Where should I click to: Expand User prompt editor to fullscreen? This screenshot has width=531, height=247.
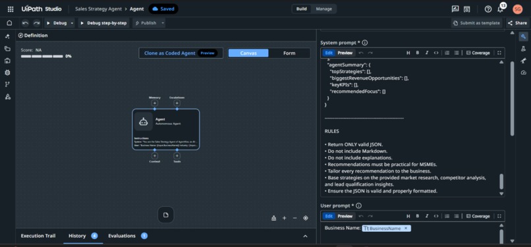499,216
